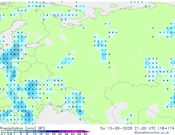Click the '(18+174)' model run label
The height and width of the screenshot is (135, 175).
click(166, 128)
